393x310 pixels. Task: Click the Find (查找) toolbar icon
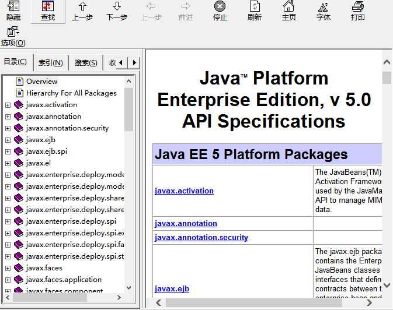coord(48,11)
